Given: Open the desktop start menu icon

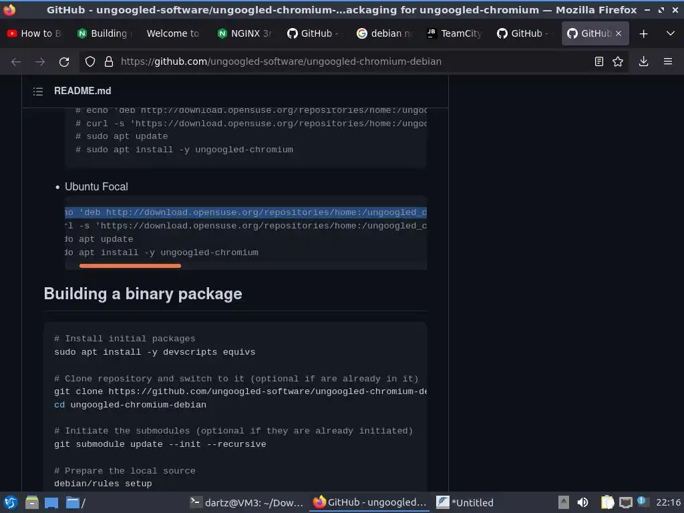Looking at the screenshot, I should click(11, 502).
